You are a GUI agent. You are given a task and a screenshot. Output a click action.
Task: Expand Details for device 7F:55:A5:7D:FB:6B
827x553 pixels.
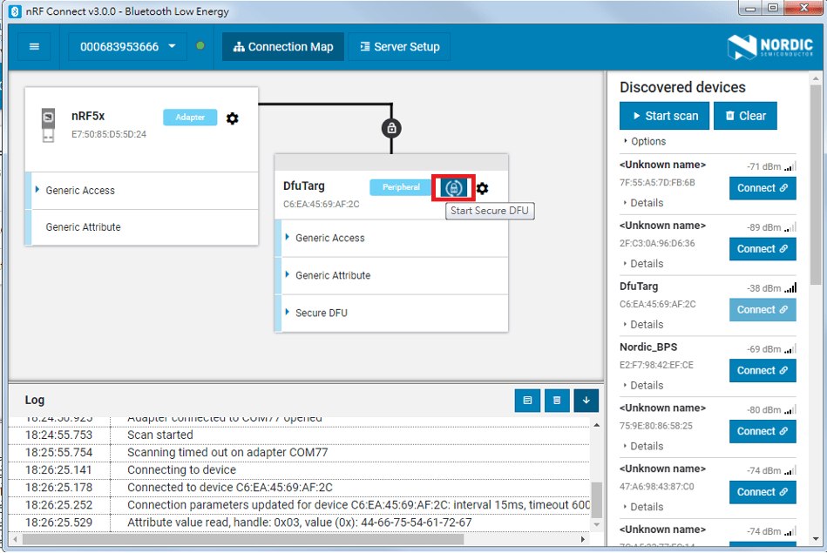click(643, 203)
